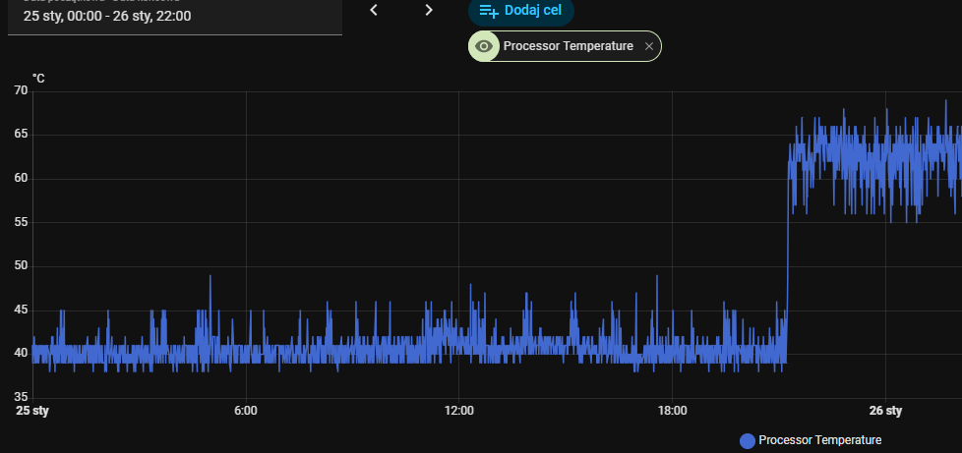Click the 6:00 time axis label
Viewport: 962px width, 453px height.
click(x=246, y=411)
